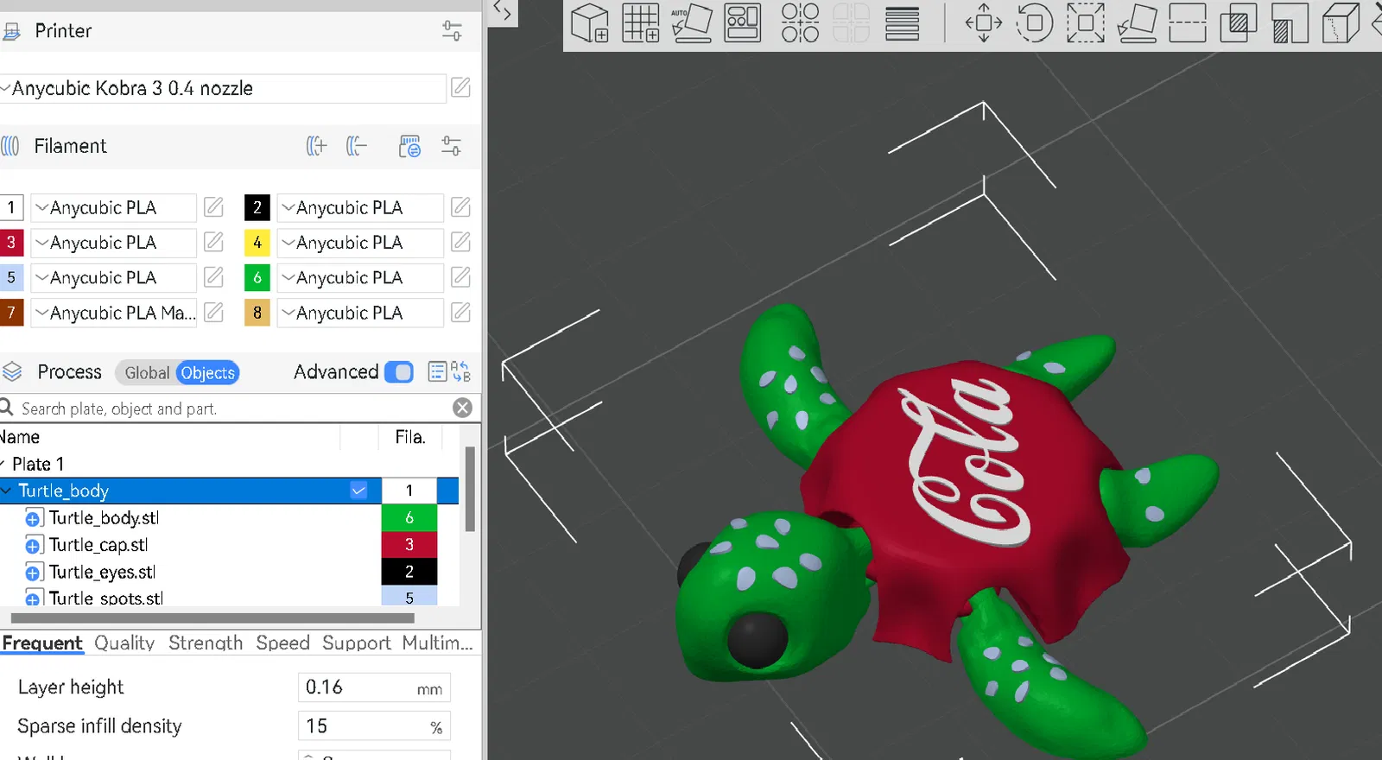1382x760 pixels.
Task: Click the Sparse infill density field
Action: click(x=374, y=726)
